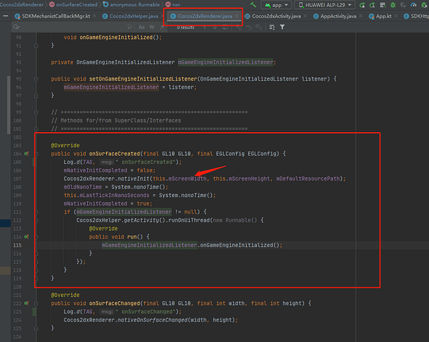Click the previous occurrence up arrow
Viewport: 429px width, 342px height.
[x=204, y=27]
